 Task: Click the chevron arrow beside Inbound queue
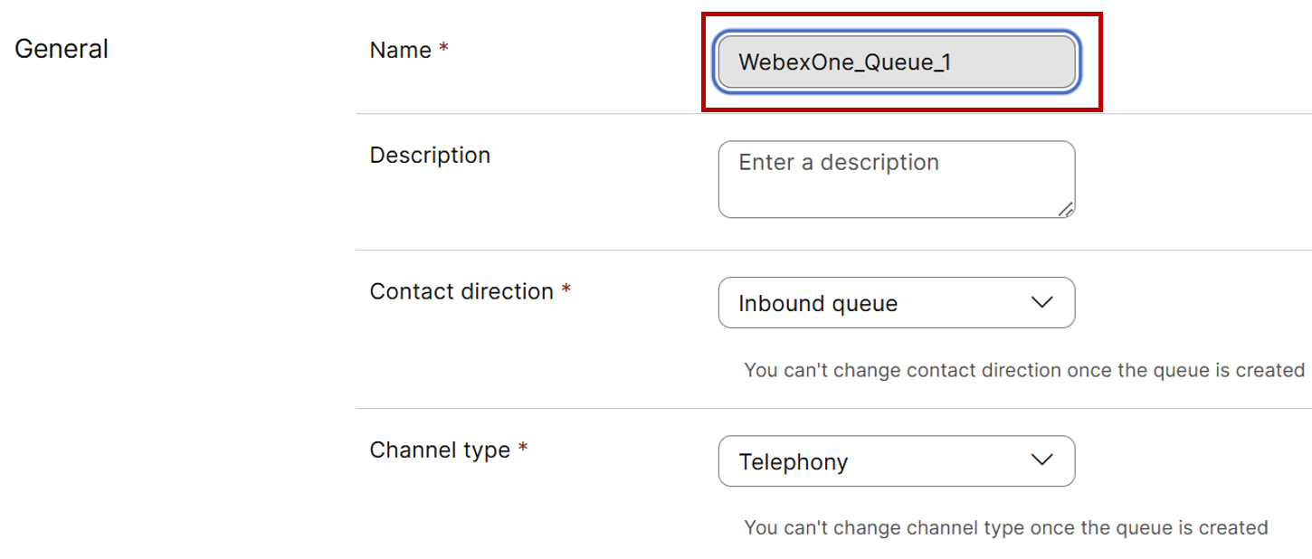tap(1042, 302)
